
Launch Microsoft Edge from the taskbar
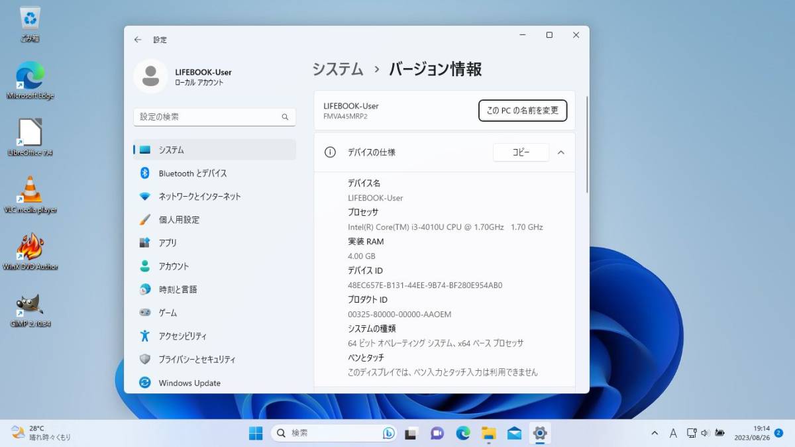coord(462,433)
